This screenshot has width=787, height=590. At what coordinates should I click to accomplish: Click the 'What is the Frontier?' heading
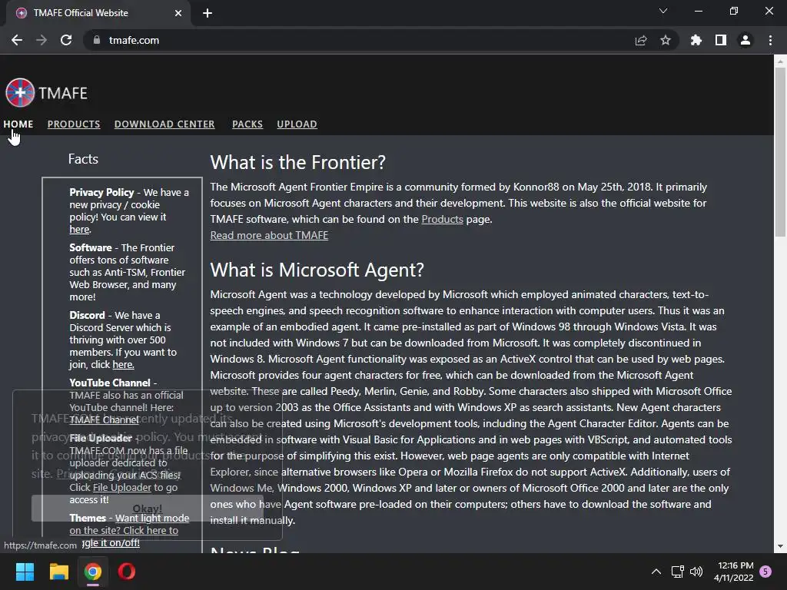[297, 163]
